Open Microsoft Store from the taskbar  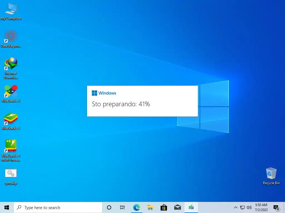click(164, 207)
